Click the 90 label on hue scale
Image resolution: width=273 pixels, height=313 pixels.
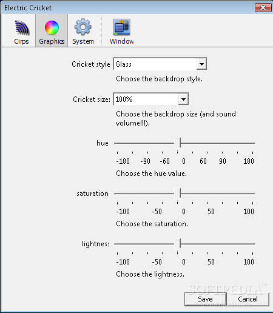click(223, 161)
